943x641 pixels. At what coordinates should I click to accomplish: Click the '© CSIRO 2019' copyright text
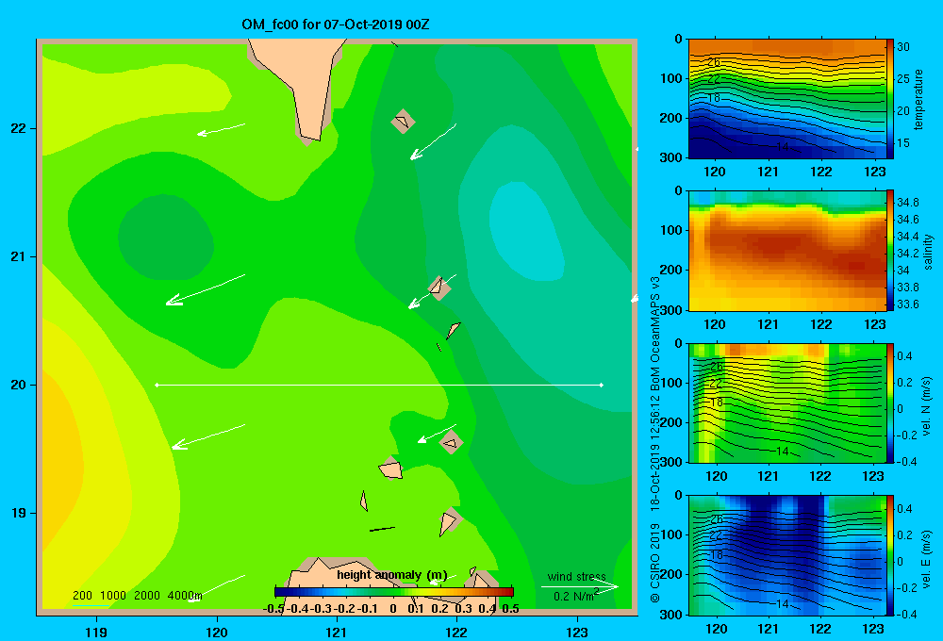point(655,564)
